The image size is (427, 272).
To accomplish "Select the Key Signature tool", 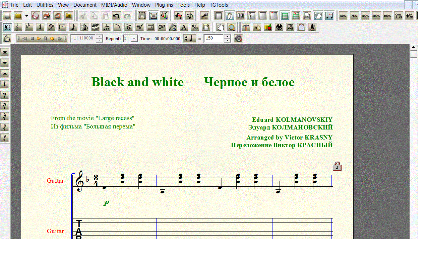I will (29, 27).
